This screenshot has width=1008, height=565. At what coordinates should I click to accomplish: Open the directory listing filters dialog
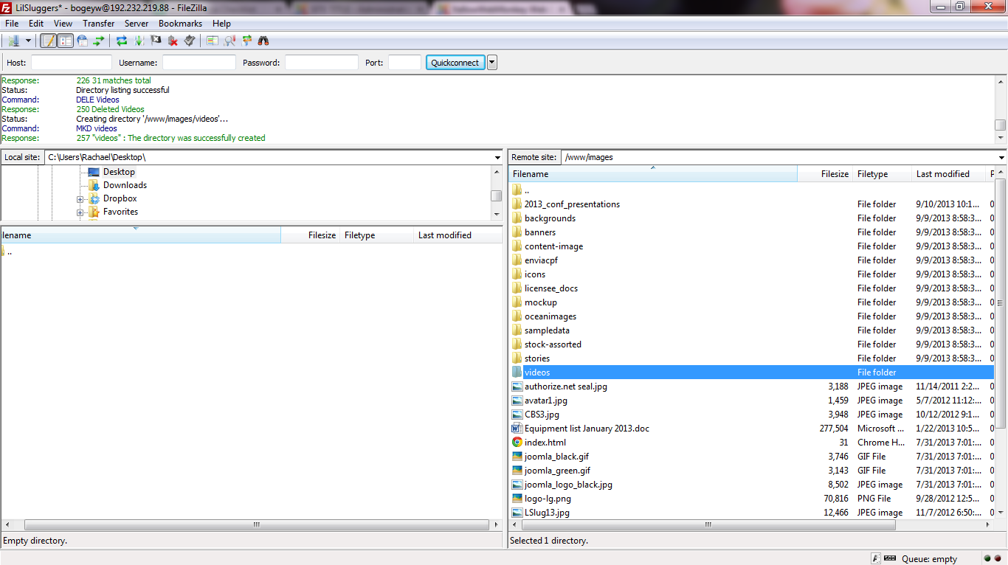pyautogui.click(x=213, y=41)
